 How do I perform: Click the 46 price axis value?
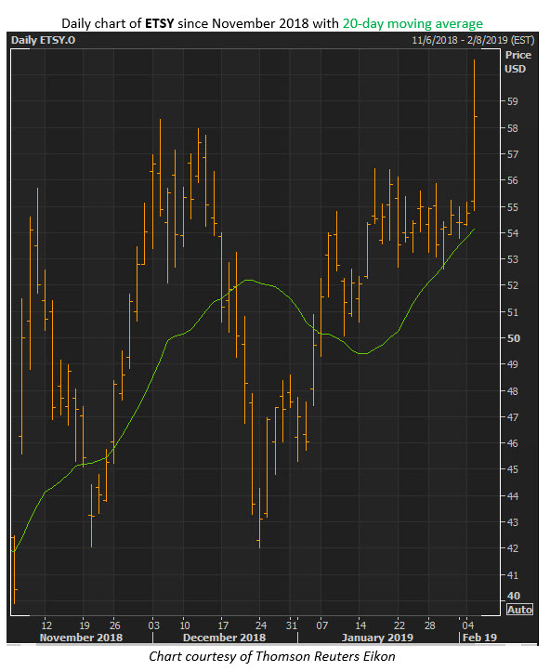pos(512,443)
